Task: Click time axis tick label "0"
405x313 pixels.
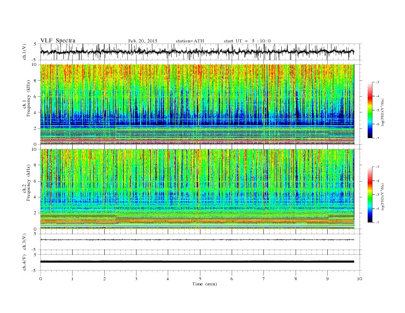Action: [x=40, y=279]
